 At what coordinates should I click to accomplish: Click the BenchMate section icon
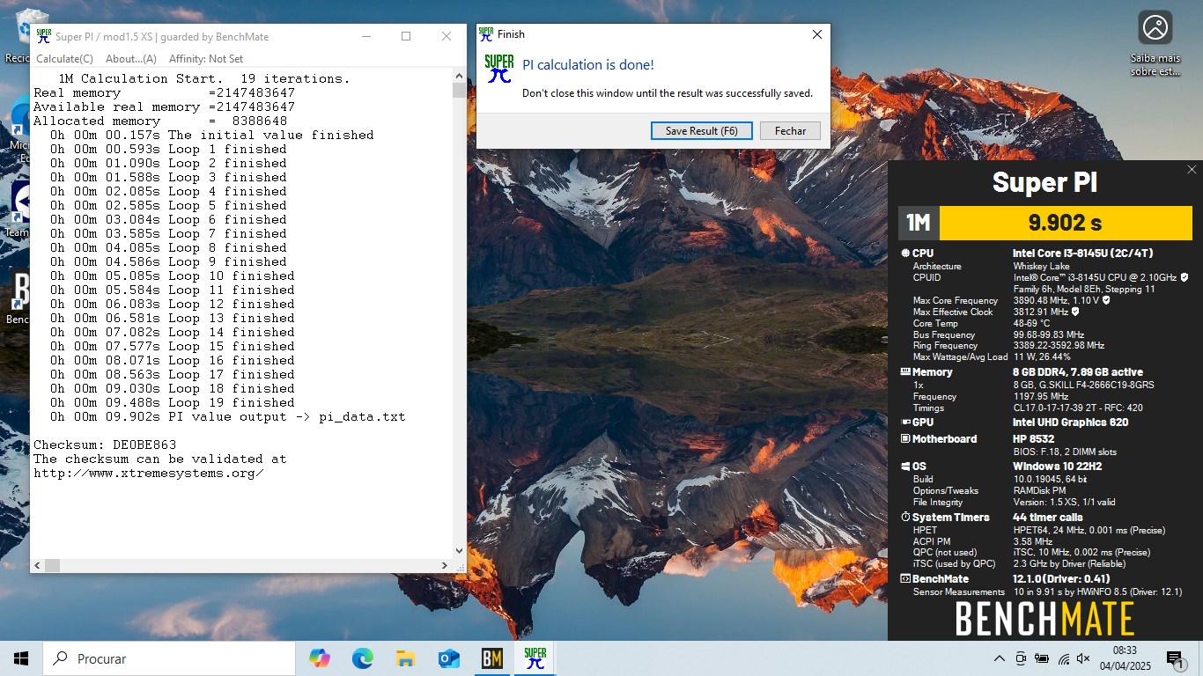[905, 579]
